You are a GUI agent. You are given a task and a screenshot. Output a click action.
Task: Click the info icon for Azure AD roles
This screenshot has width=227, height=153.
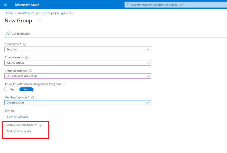tap(65, 84)
